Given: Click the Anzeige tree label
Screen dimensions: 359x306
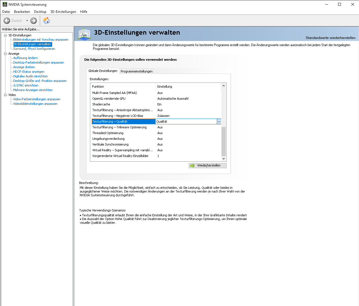Looking at the screenshot, I should coord(14,54).
